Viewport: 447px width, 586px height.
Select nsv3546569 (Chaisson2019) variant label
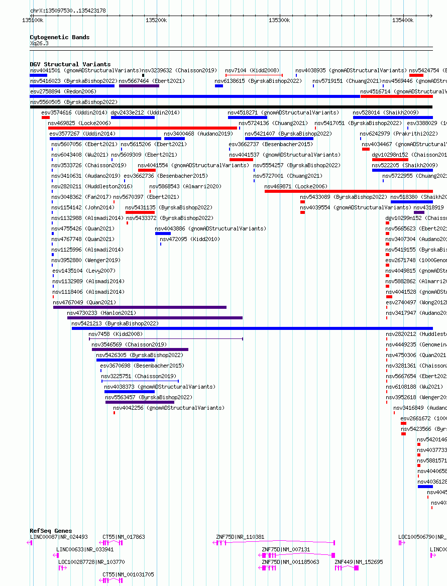tap(129, 344)
